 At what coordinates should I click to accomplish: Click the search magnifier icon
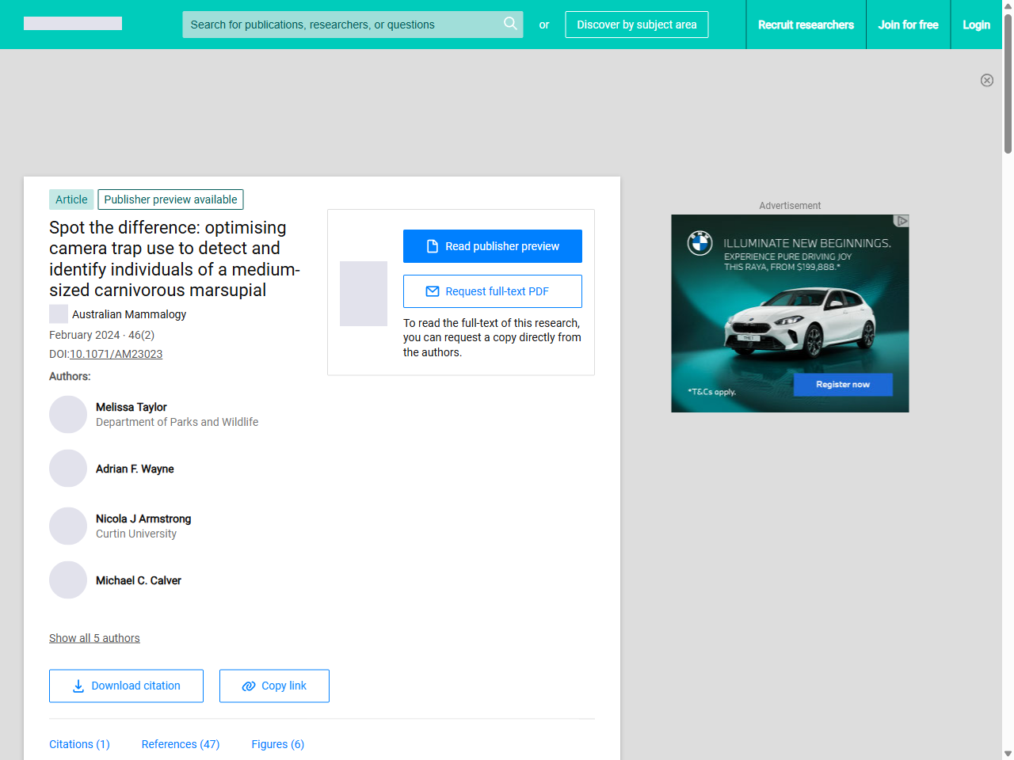[x=510, y=24]
